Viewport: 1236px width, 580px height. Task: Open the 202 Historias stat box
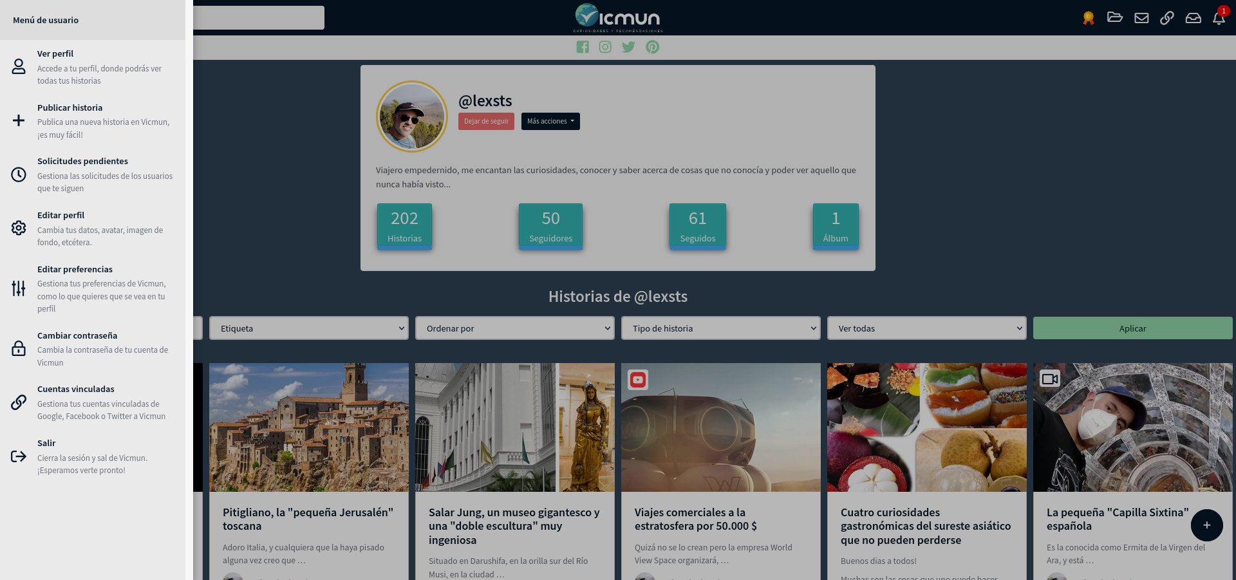[404, 226]
